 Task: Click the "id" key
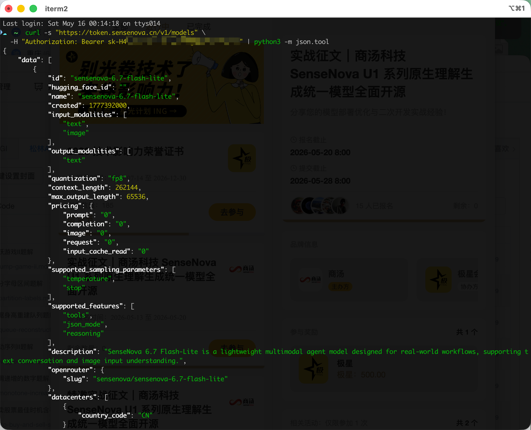coord(55,78)
